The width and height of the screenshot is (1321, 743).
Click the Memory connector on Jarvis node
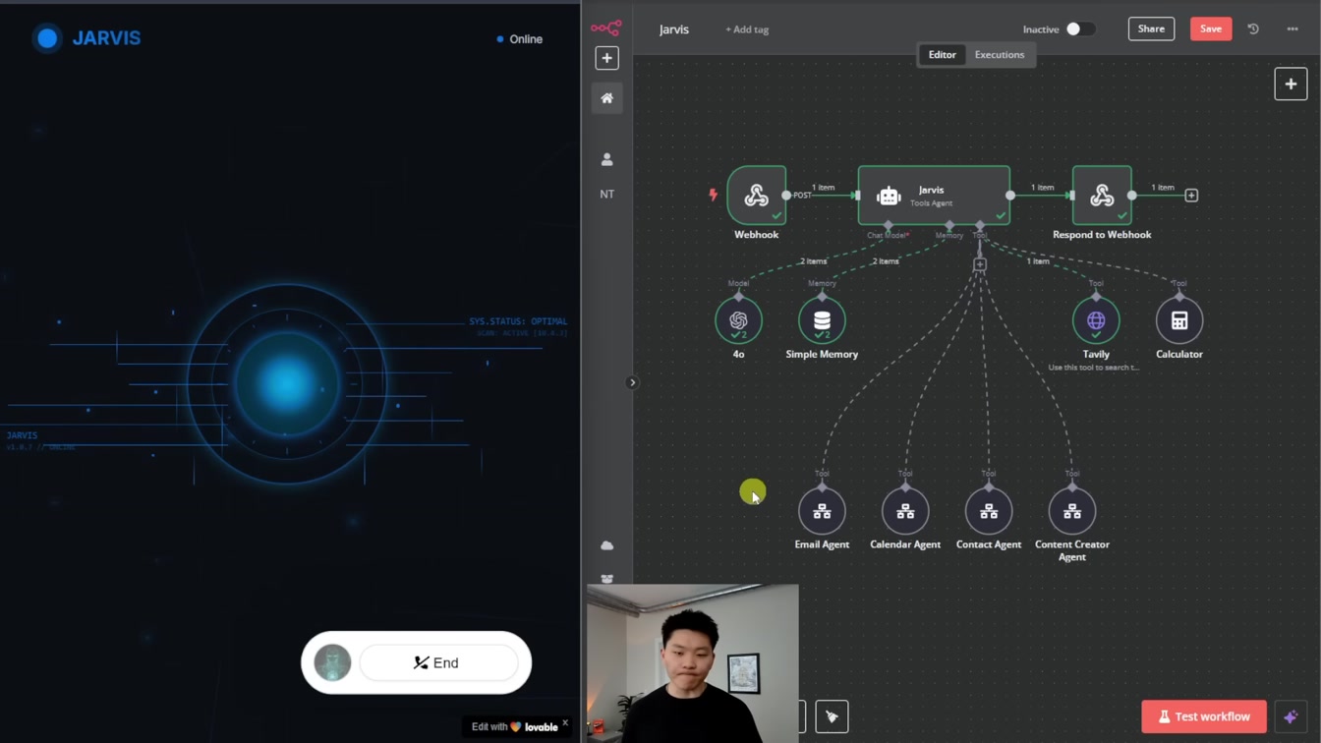point(949,226)
